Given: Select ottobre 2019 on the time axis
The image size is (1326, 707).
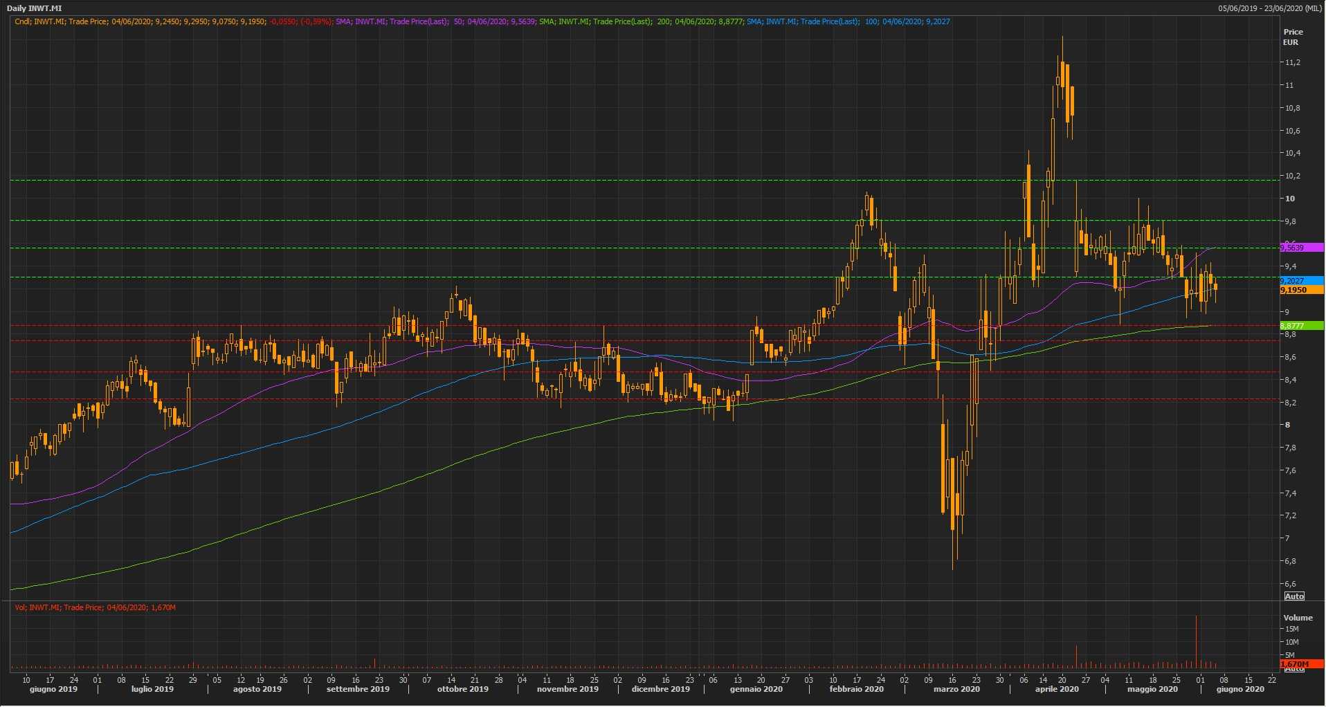Looking at the screenshot, I should (x=462, y=689).
